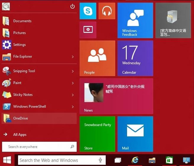Image resolution: width=194 pixels, height=166 pixels.
Task: Launch Internet Explorer from the taskbar
Action: tap(135, 160)
